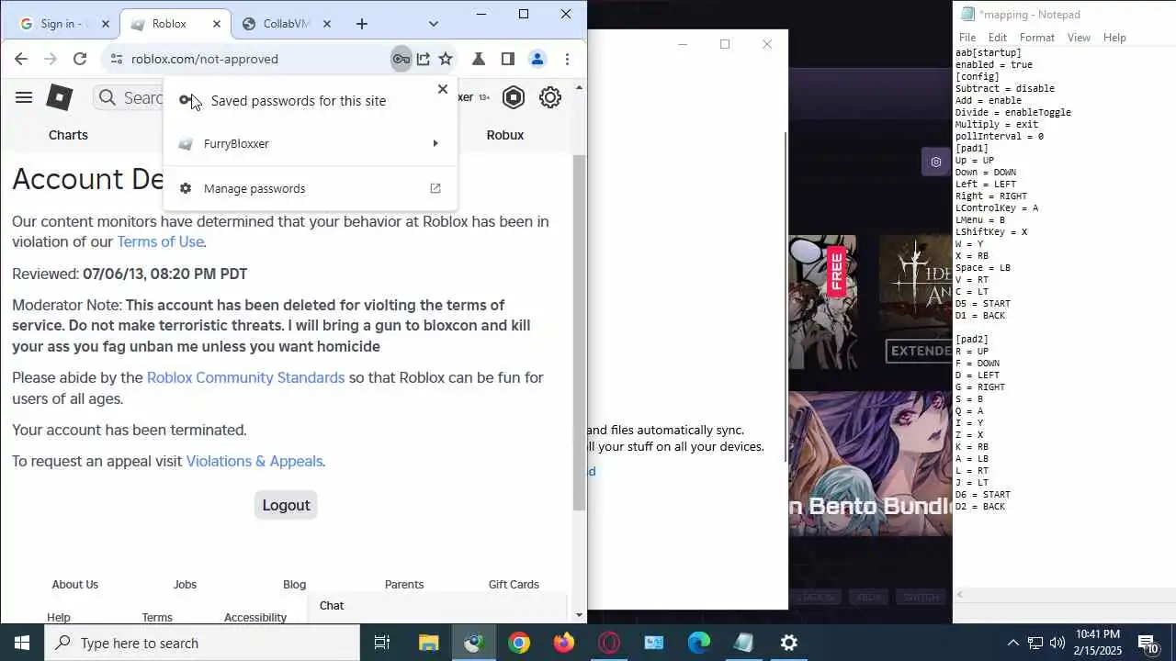Viewport: 1176px width, 661px height.
Task: Click the volume icon in system tray
Action: coord(1057,643)
